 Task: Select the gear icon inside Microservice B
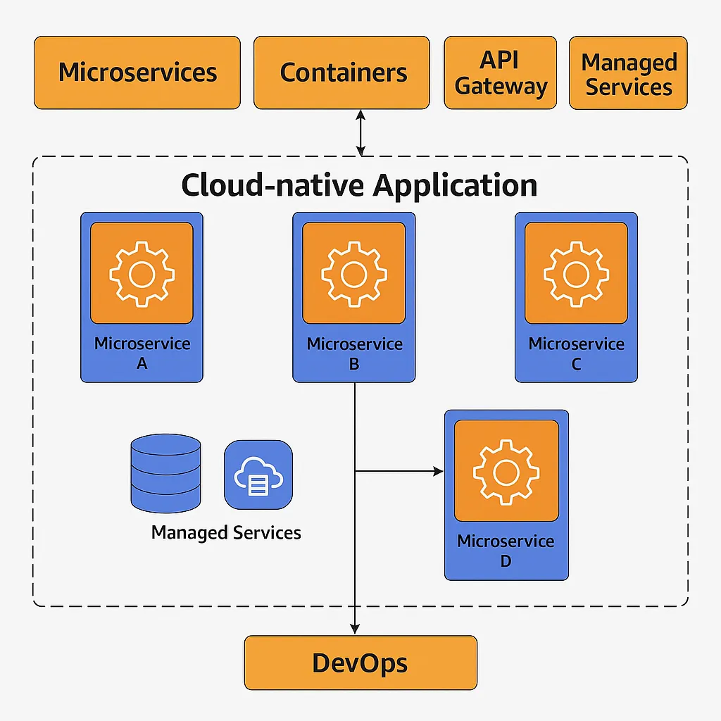pos(353,273)
